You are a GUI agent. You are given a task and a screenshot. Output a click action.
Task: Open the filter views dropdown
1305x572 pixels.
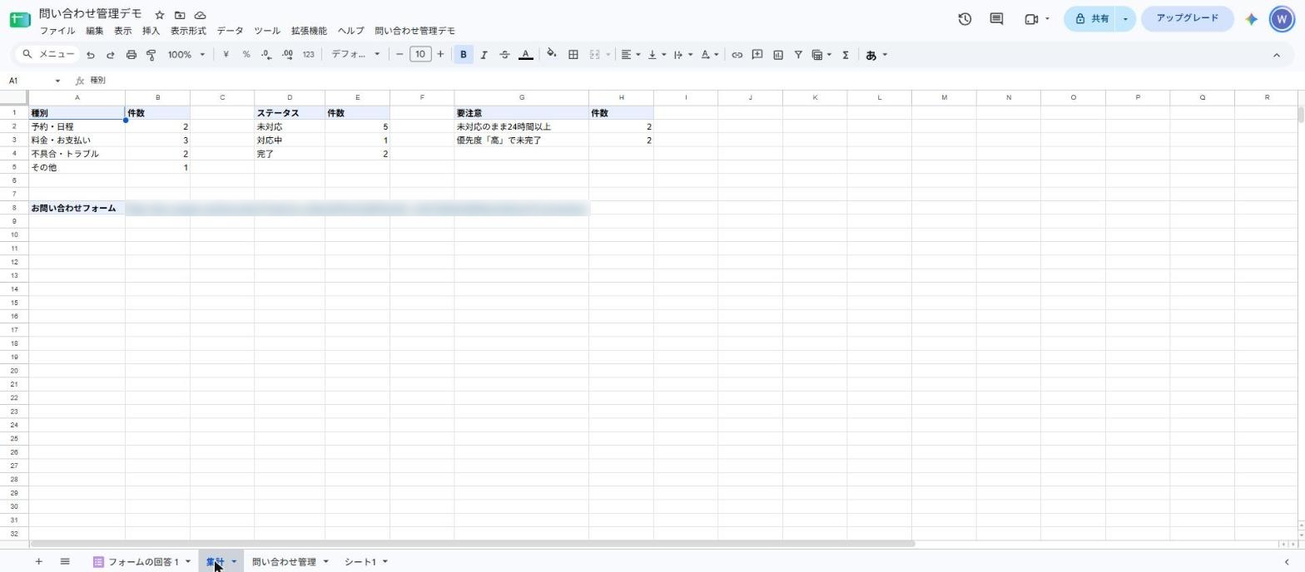[821, 55]
